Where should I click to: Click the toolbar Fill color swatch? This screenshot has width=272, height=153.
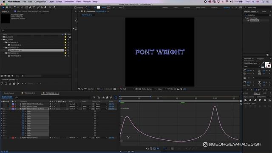(98, 8)
